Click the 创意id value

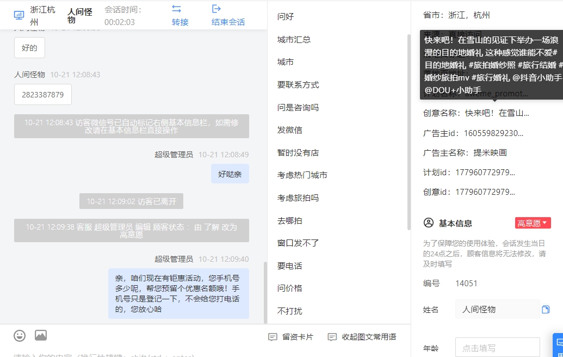485,192
